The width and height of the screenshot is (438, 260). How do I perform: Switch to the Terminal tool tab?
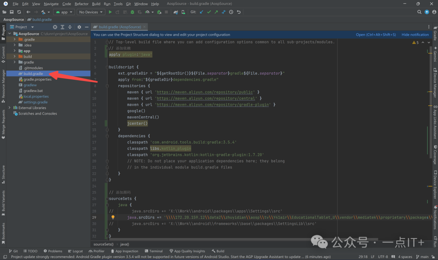(x=153, y=251)
